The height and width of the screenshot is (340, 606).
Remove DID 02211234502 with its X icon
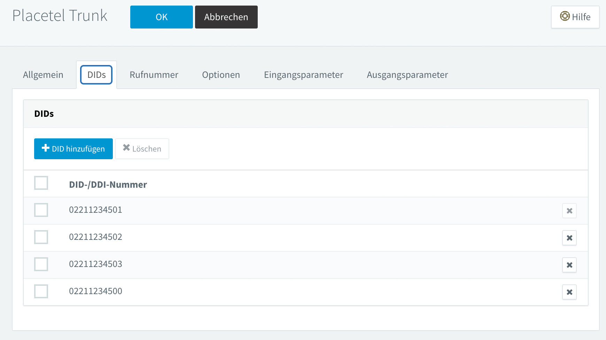[569, 238]
